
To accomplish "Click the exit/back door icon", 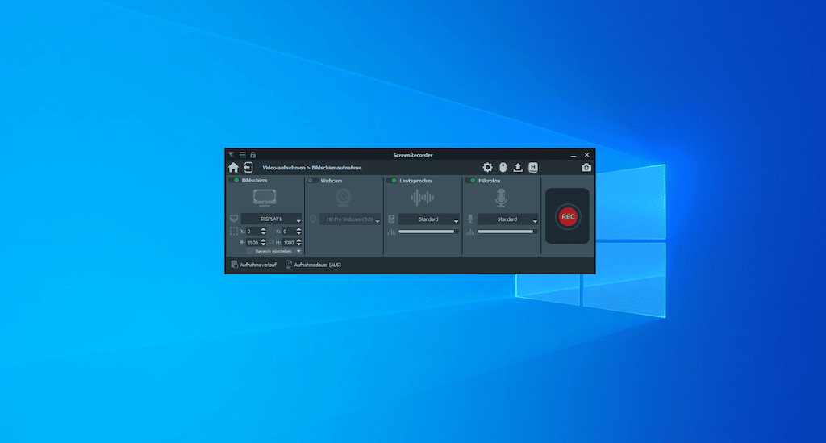I will coord(248,167).
